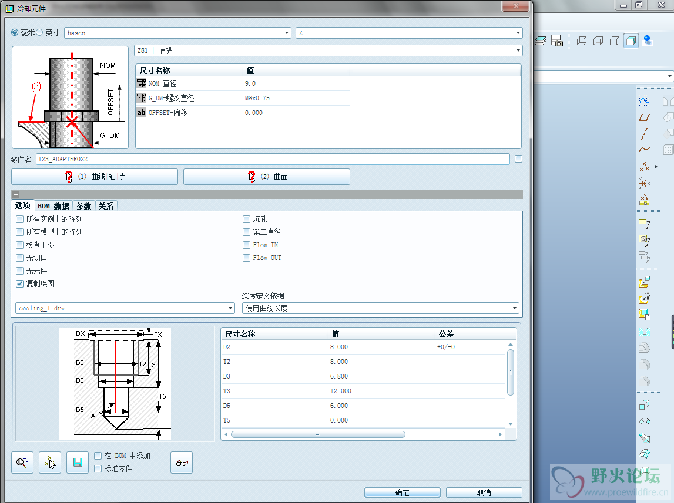674x503 pixels.
Task: Switch to the BOM 数据 tab
Action: click(x=53, y=206)
